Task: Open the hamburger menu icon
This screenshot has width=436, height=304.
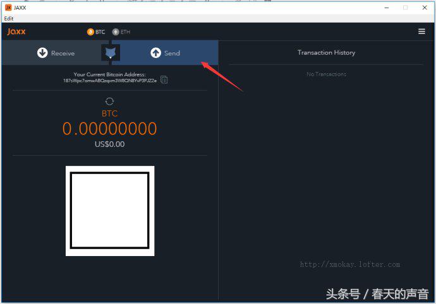Action: [x=421, y=32]
